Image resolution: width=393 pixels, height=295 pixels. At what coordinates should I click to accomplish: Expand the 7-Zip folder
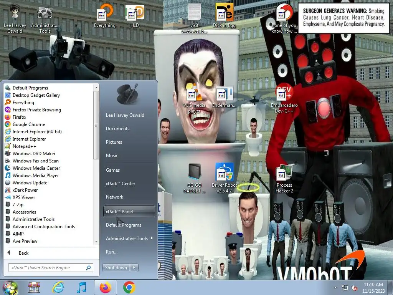click(x=18, y=204)
